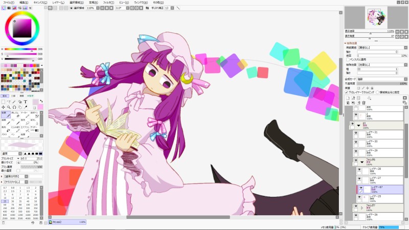Select the Move tool
Image resolution: width=409 pixels, height=230 pixels.
3,107
